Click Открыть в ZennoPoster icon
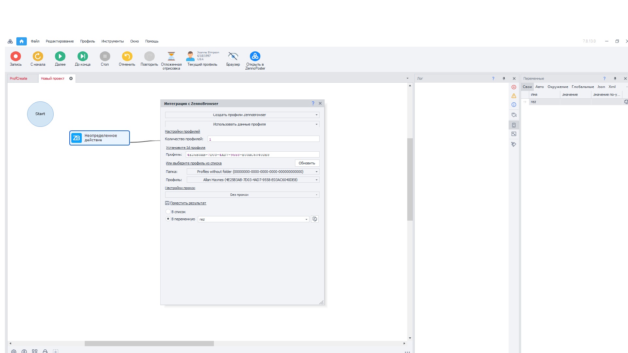 tap(255, 56)
